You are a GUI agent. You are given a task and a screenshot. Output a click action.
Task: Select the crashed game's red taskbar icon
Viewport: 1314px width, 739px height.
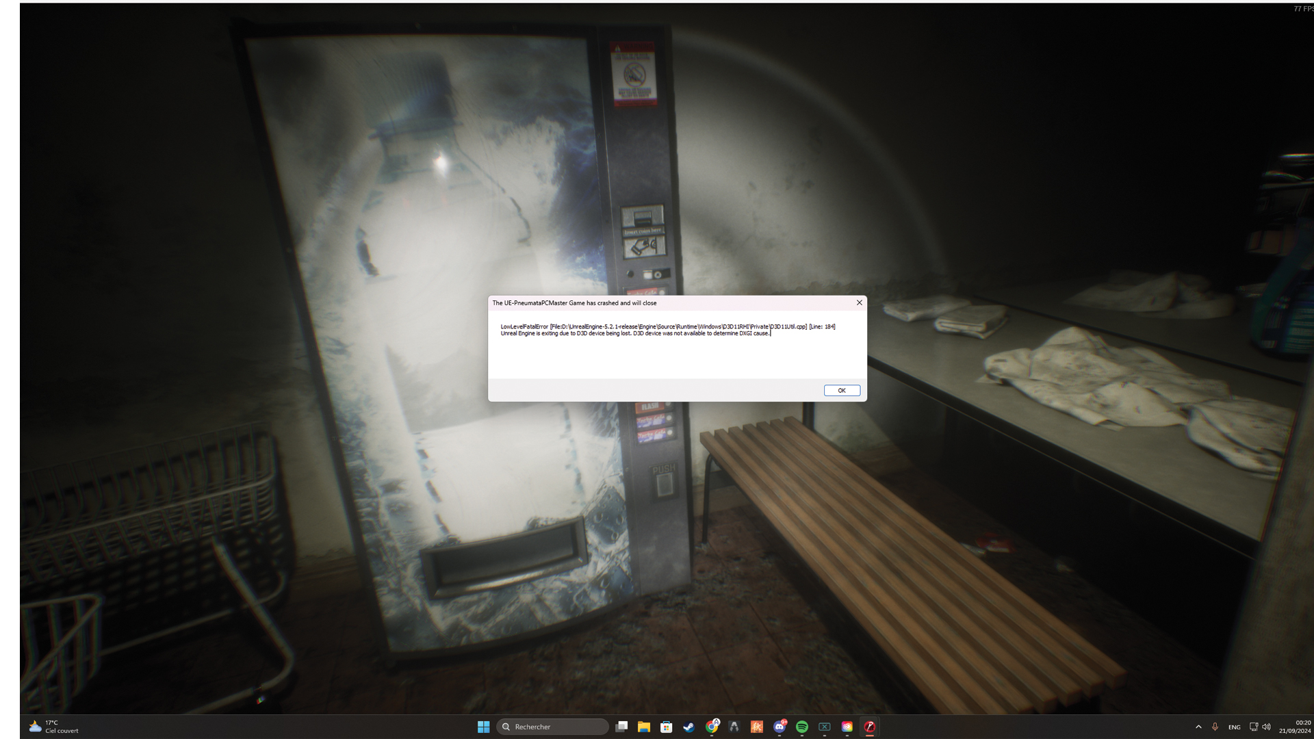click(x=870, y=727)
